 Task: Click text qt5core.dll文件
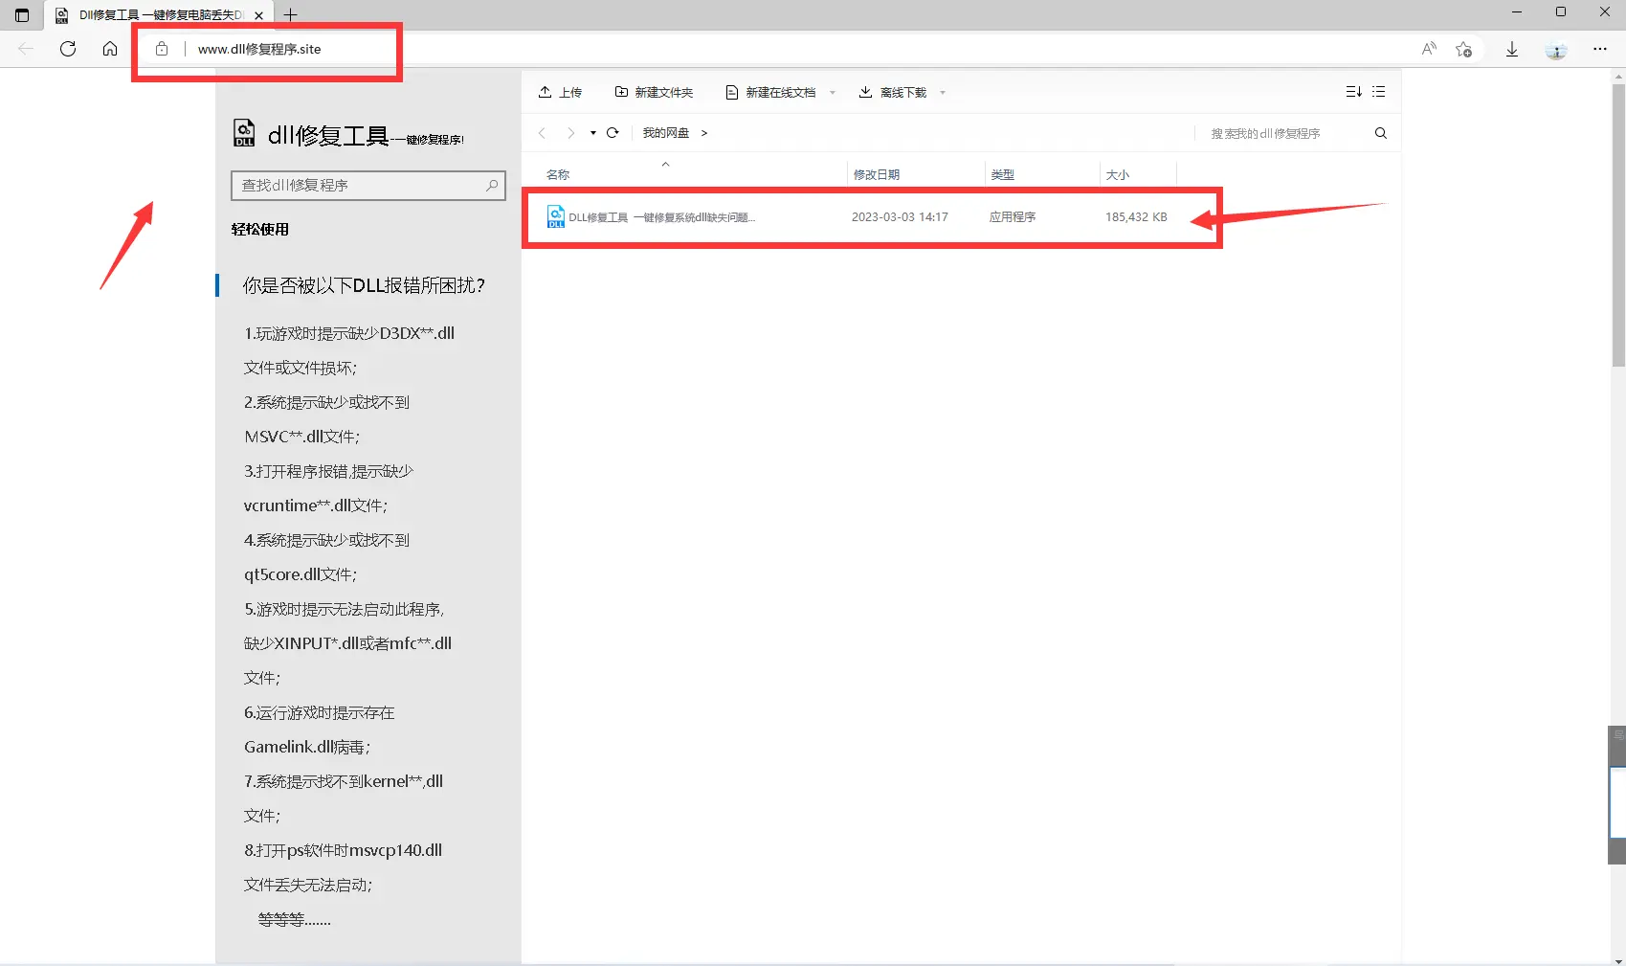pos(301,574)
